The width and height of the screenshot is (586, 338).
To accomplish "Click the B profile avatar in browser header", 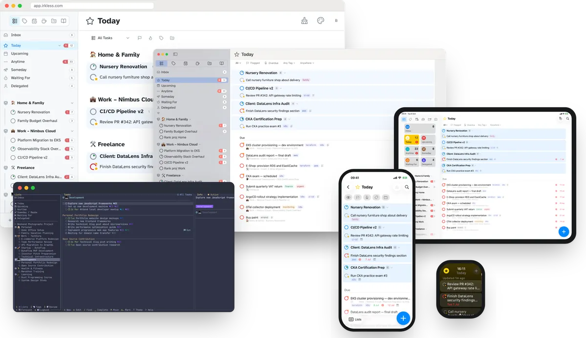I will click(336, 20).
